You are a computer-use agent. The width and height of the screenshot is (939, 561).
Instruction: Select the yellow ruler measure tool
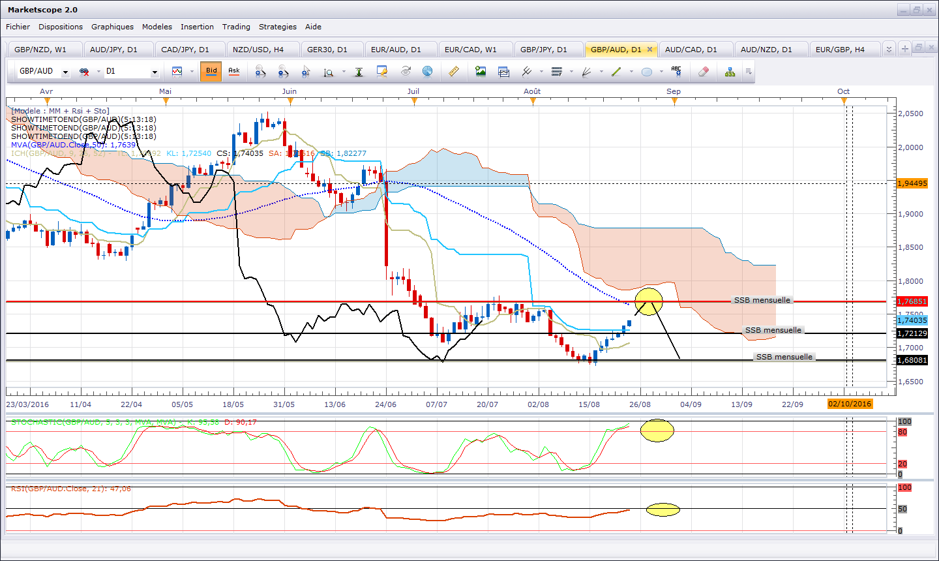[454, 71]
